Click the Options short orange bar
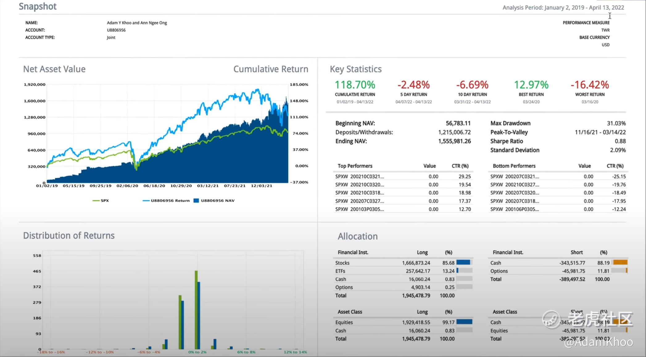The width and height of the screenshot is (646, 357). 626,271
